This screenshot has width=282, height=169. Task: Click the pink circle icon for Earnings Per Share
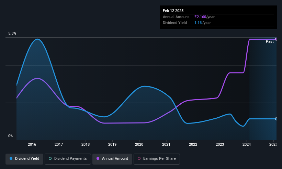(x=139, y=159)
